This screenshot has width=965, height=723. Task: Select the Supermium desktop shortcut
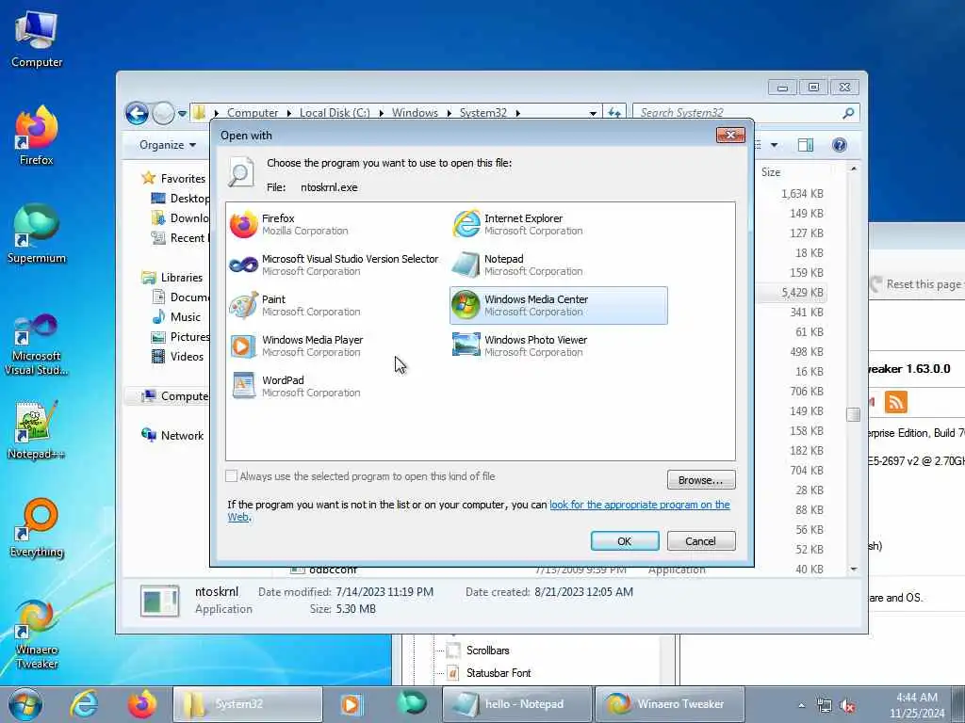37,234
